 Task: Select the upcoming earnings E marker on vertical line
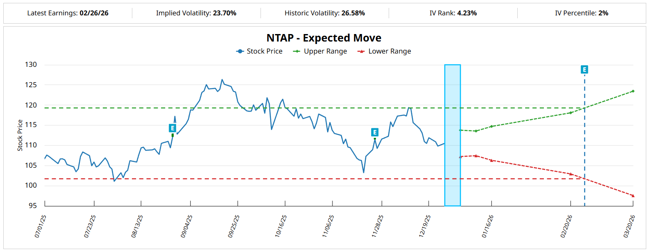point(584,70)
